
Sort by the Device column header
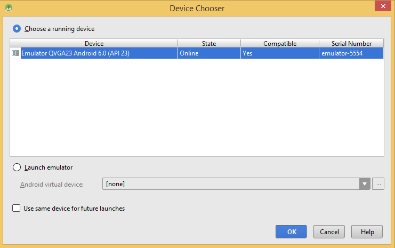click(x=94, y=43)
